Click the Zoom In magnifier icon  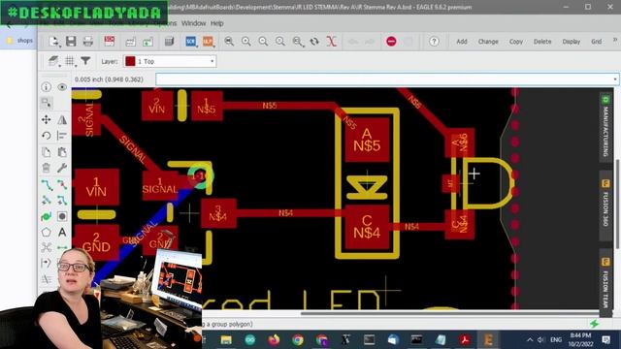[x=246, y=41]
